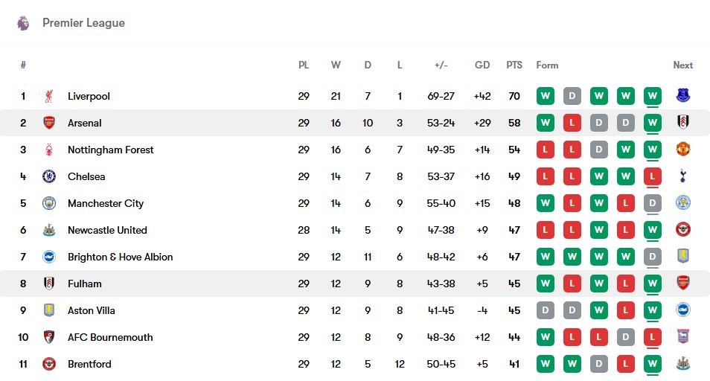
Task: Open the Premier League title link
Action: pyautogui.click(x=83, y=23)
